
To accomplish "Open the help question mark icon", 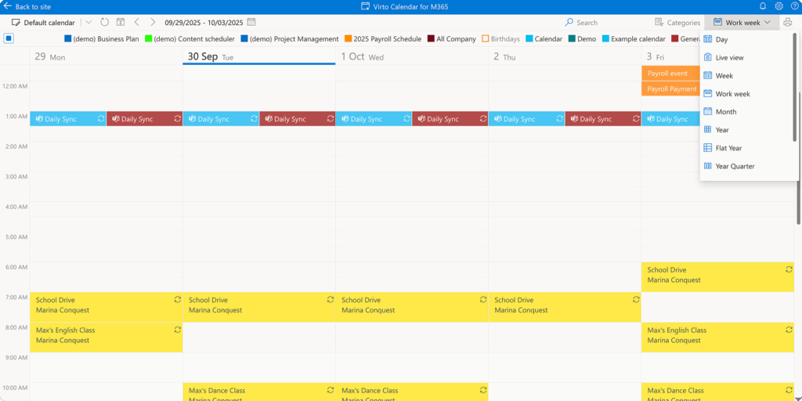I will point(793,6).
